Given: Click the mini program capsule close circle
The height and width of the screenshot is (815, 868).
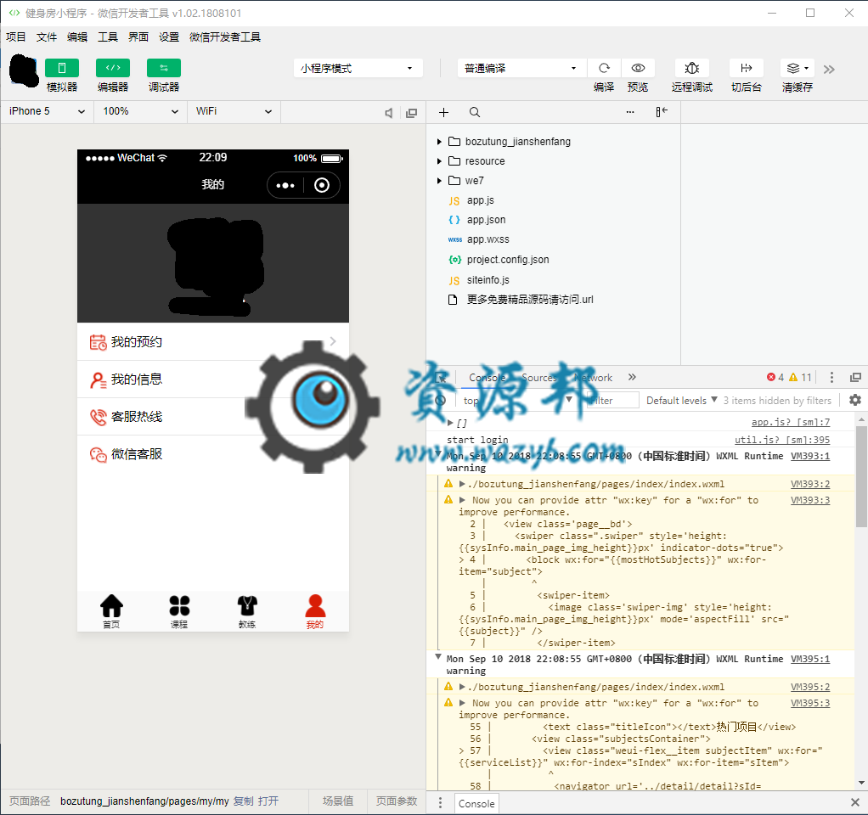Looking at the screenshot, I should (322, 185).
